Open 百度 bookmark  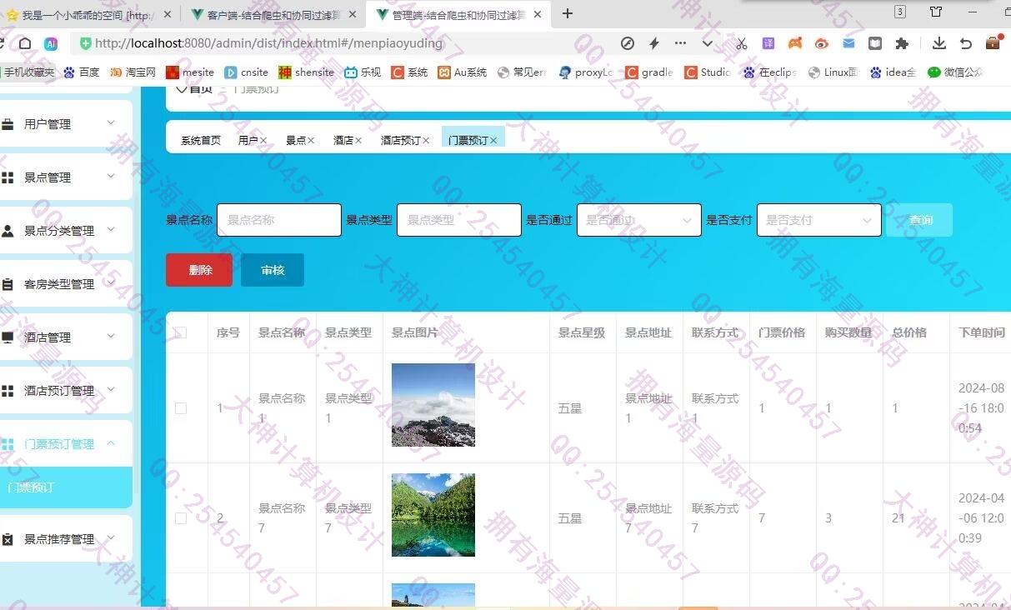pos(81,72)
